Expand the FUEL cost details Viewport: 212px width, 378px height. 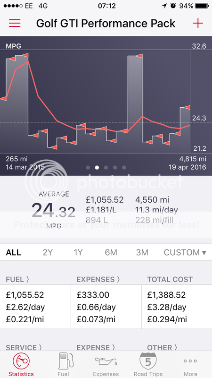(17, 279)
